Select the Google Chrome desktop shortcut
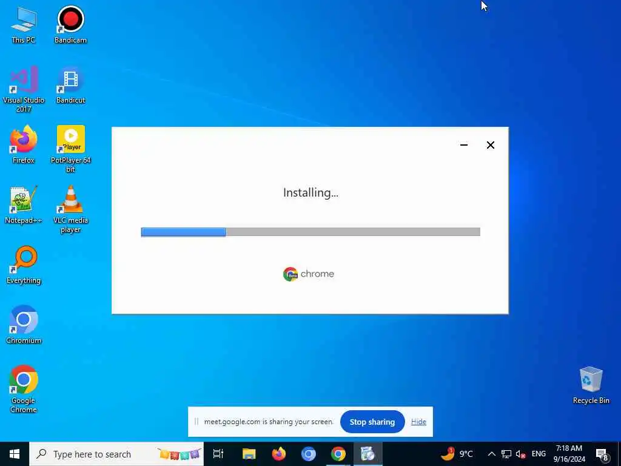Image resolution: width=621 pixels, height=466 pixels. point(24,390)
